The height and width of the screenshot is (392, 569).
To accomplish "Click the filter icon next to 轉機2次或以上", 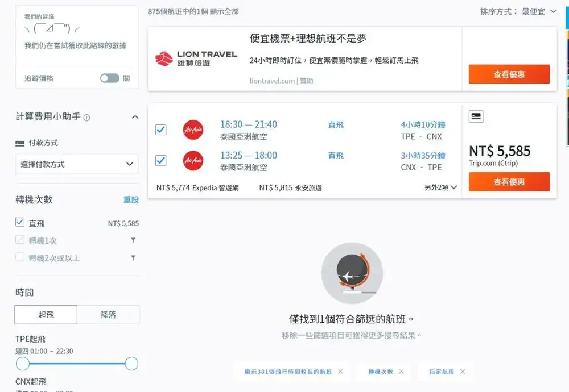I will pos(133,257).
